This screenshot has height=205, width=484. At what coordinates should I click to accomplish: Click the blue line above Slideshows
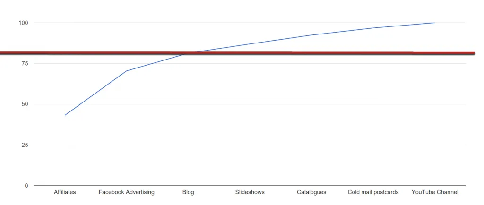pos(250,44)
